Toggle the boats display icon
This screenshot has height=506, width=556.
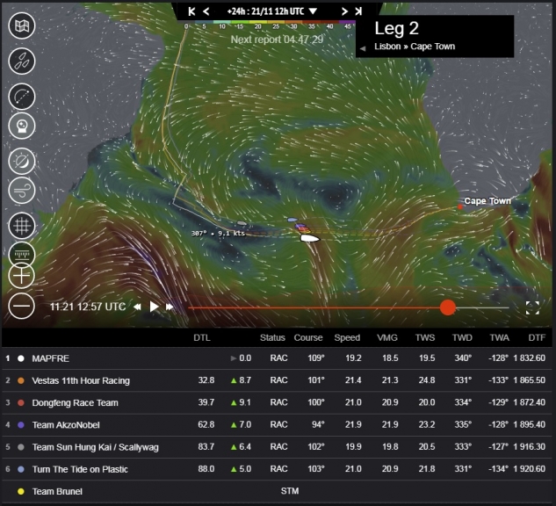click(22, 61)
